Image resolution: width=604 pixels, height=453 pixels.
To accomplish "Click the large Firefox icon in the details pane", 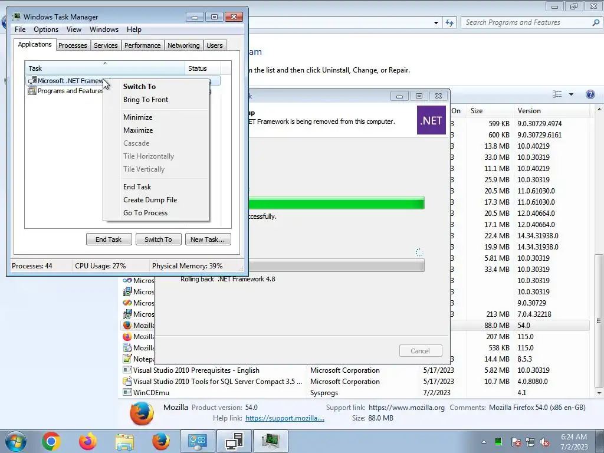I will (142, 413).
